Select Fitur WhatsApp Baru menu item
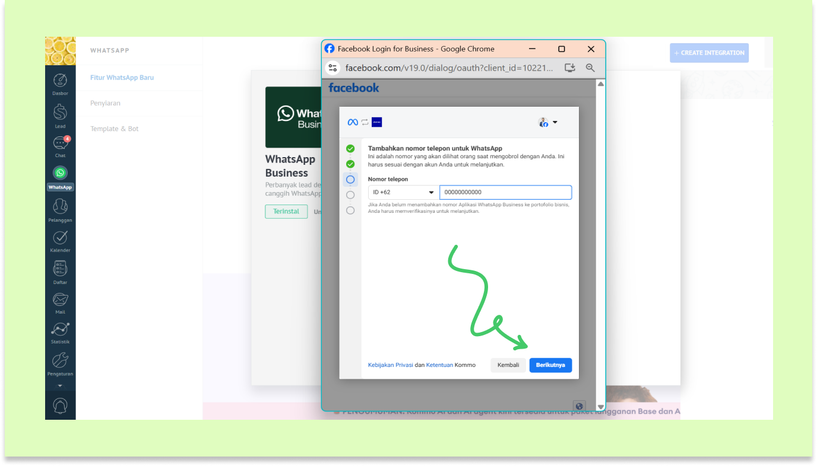This screenshot has width=817, height=466. coord(122,78)
